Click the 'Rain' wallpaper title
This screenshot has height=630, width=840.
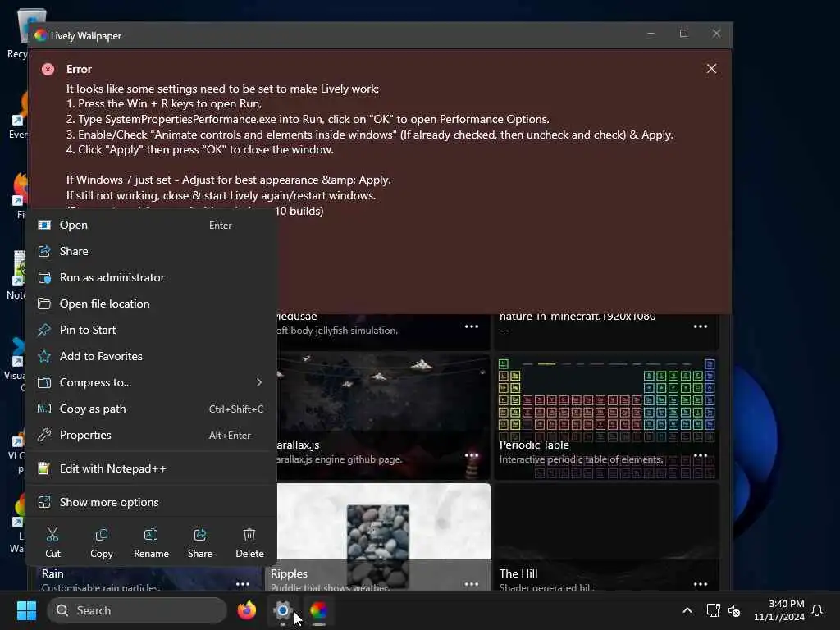(x=52, y=573)
